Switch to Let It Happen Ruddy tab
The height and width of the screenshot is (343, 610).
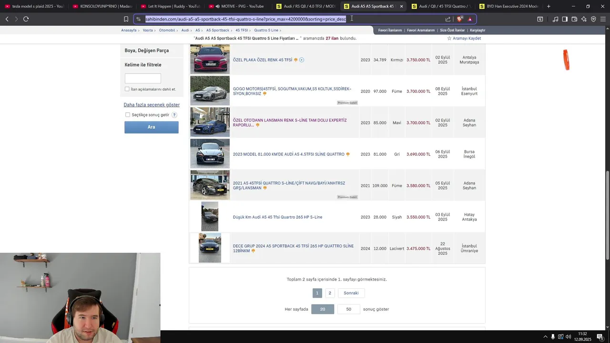(170, 6)
